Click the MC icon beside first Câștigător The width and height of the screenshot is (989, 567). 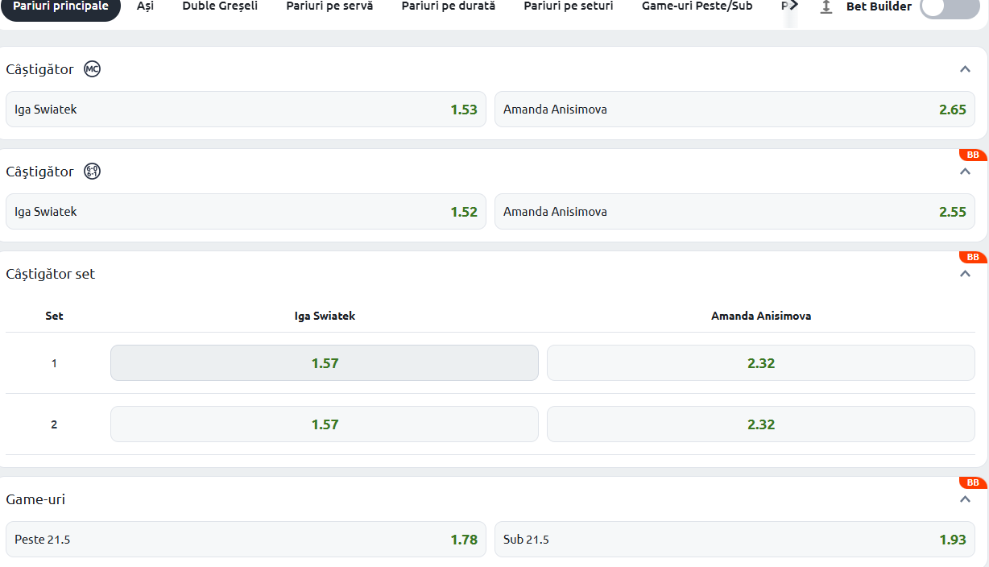pos(93,69)
